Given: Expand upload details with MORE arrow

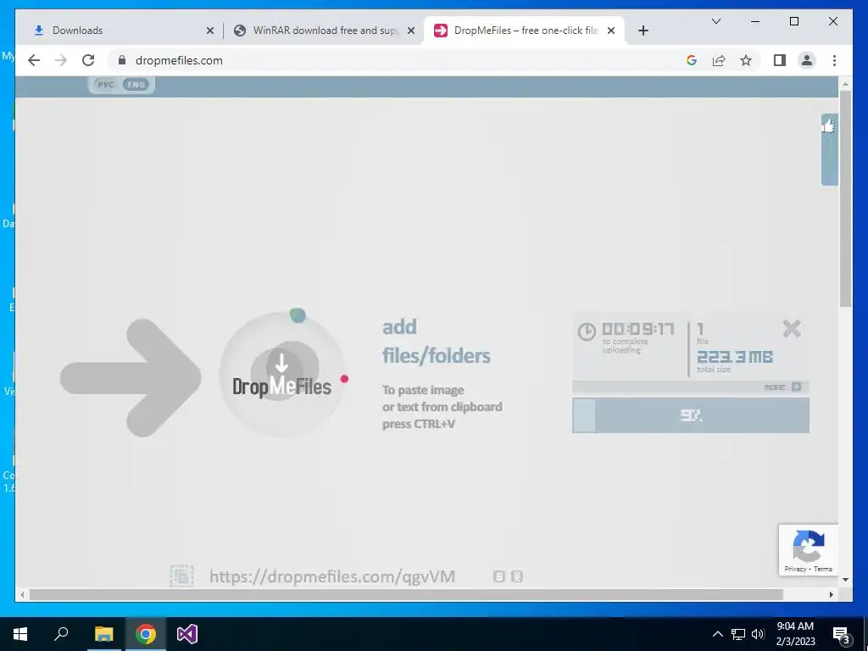Looking at the screenshot, I should 796,387.
